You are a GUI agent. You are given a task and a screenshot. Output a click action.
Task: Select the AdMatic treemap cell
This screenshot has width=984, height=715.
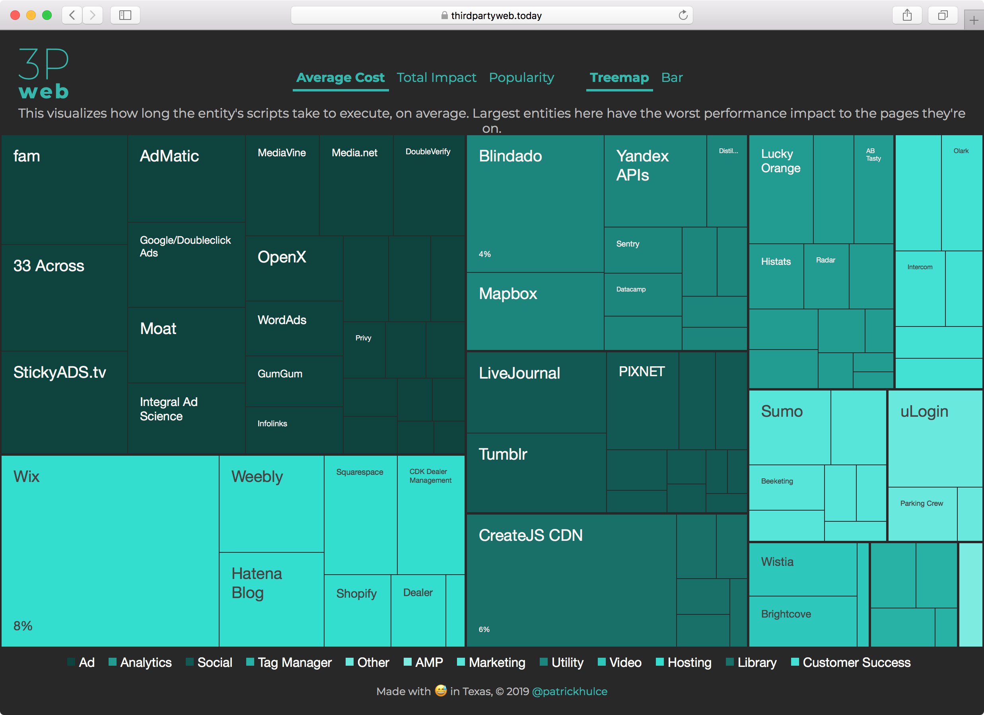[x=187, y=178]
